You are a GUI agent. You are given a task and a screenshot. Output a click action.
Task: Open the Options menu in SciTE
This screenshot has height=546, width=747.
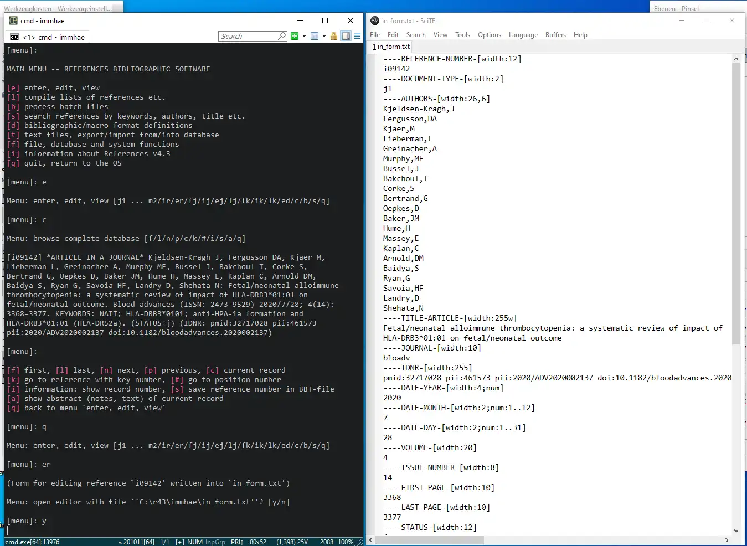[490, 35]
